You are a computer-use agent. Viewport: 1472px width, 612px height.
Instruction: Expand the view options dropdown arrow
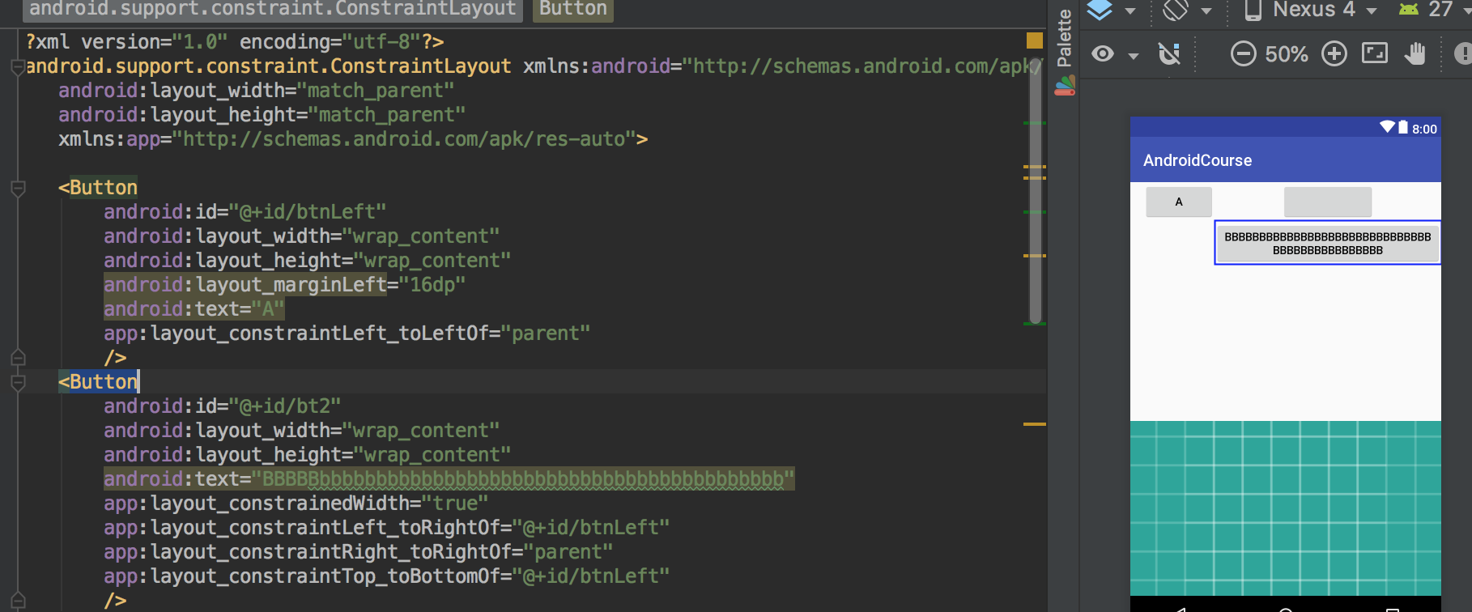pos(1134,56)
